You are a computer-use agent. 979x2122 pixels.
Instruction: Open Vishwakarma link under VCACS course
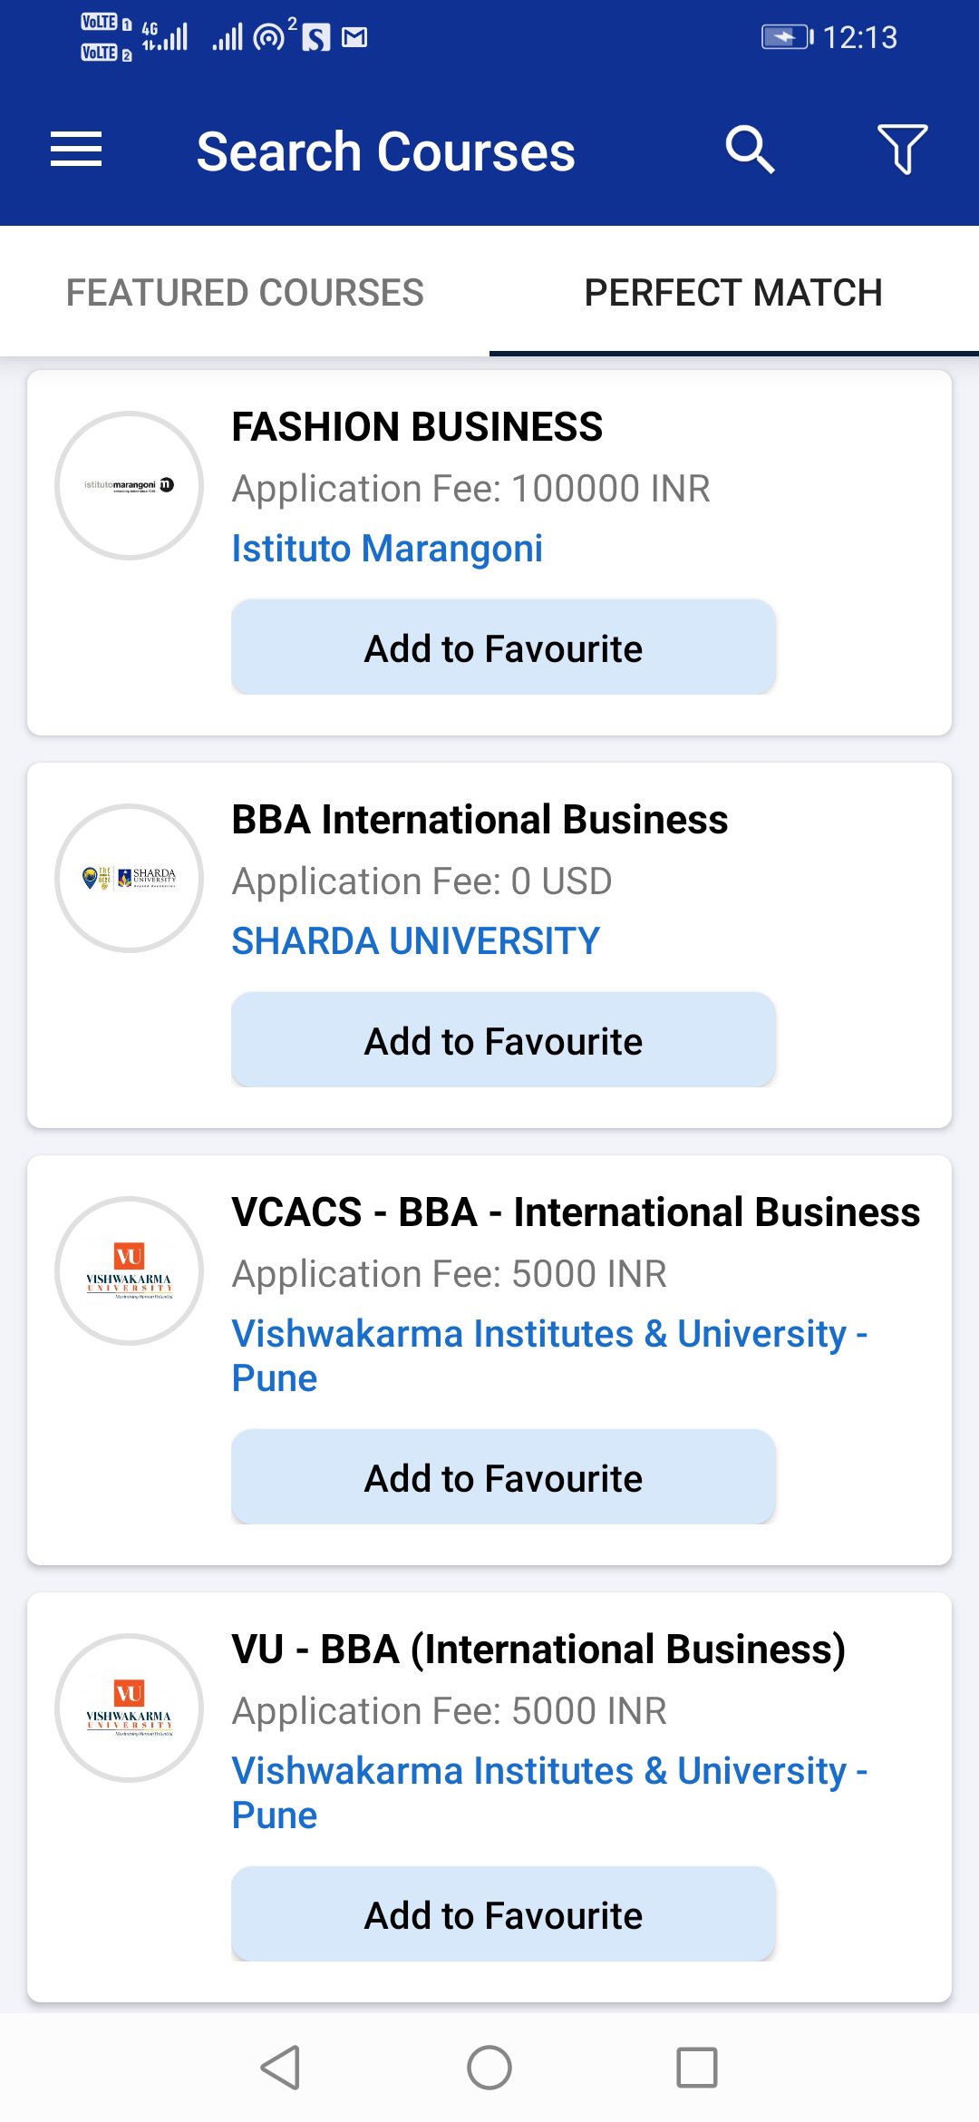pyautogui.click(x=548, y=1355)
